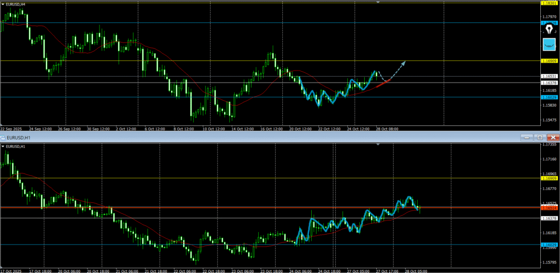The image size is (560, 273).
Task: Click the H1 chart shift triangle marker
Action: 377,144
